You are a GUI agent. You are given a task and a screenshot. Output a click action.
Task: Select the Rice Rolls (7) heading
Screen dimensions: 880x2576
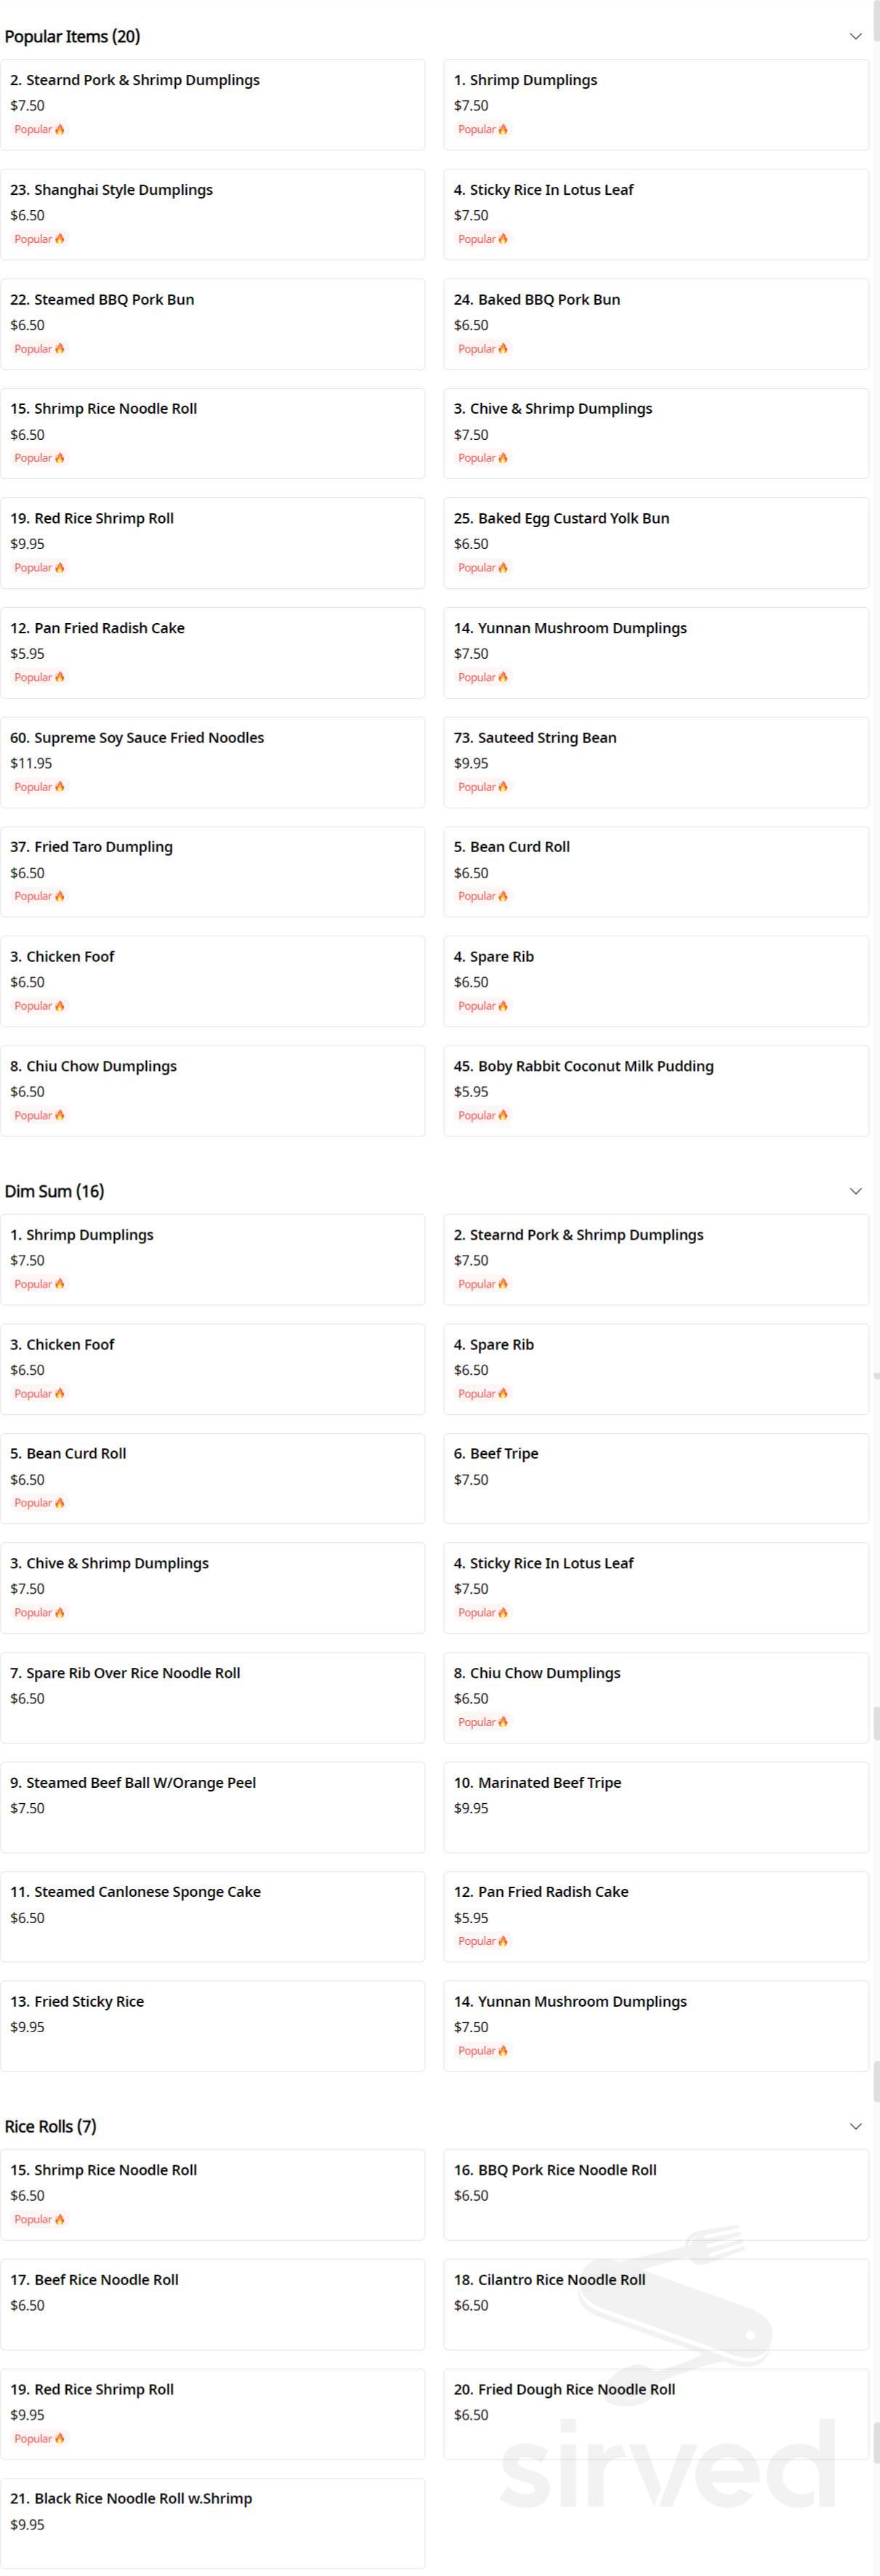50,2126
